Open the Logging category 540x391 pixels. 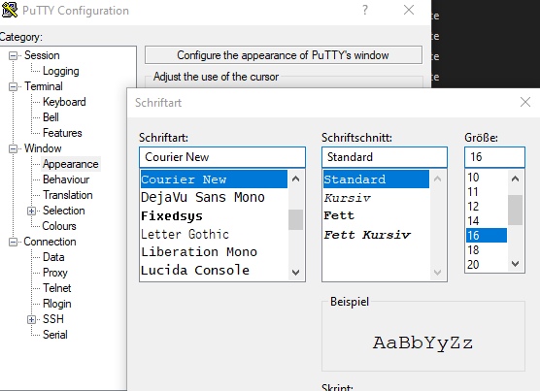pyautogui.click(x=60, y=71)
